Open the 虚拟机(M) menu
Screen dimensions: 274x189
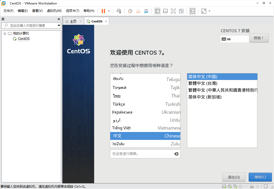coord(54,11)
